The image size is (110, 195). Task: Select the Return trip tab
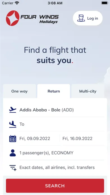click(54, 91)
